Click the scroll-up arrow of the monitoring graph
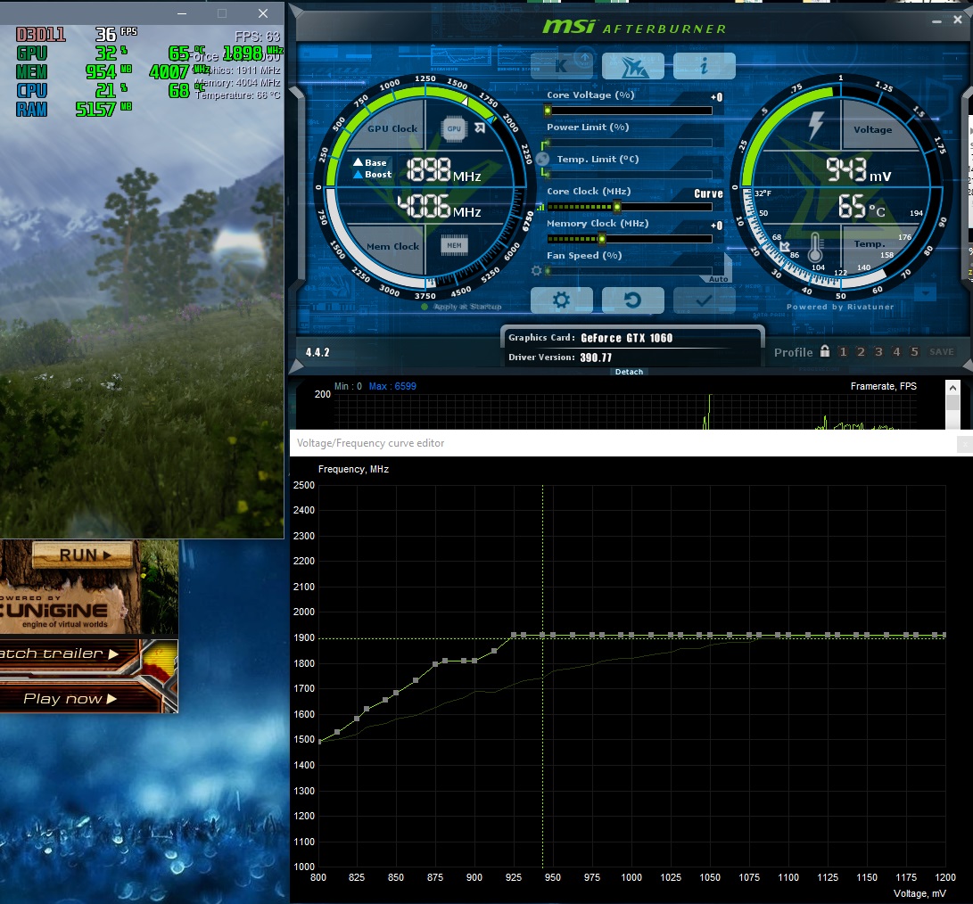This screenshot has width=973, height=904. 952,388
